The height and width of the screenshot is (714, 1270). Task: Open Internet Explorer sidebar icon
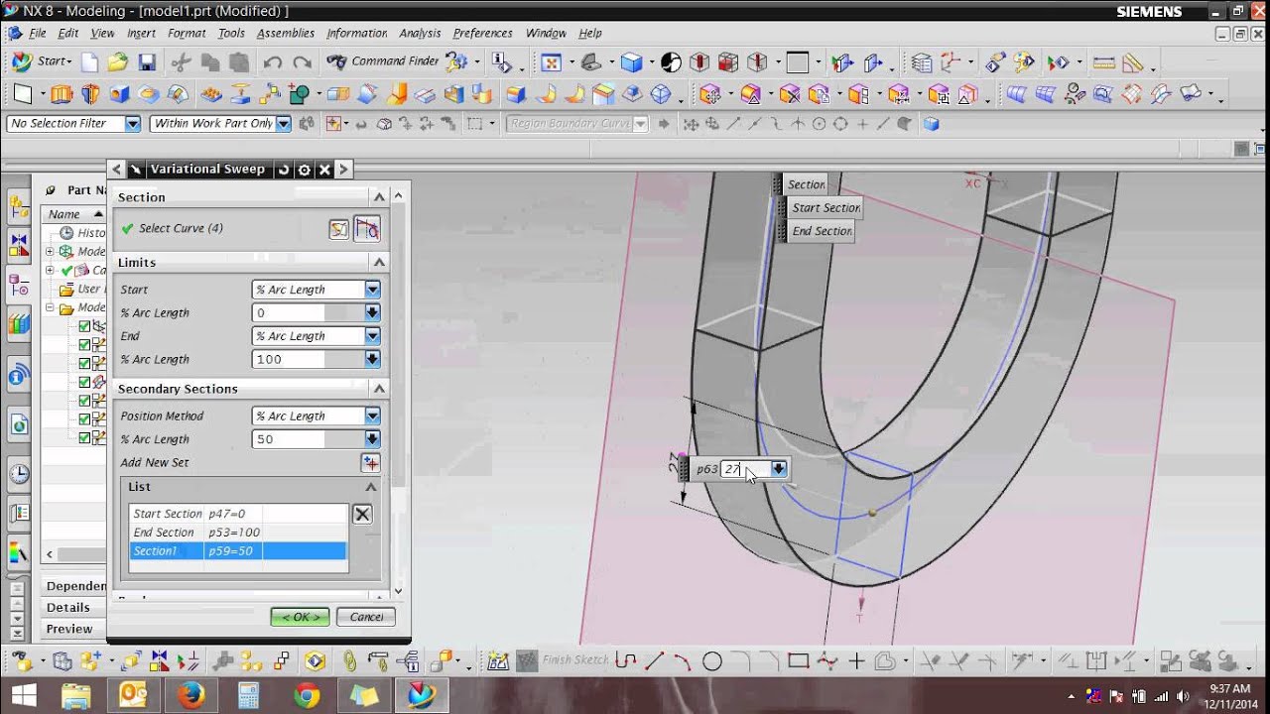point(19,424)
